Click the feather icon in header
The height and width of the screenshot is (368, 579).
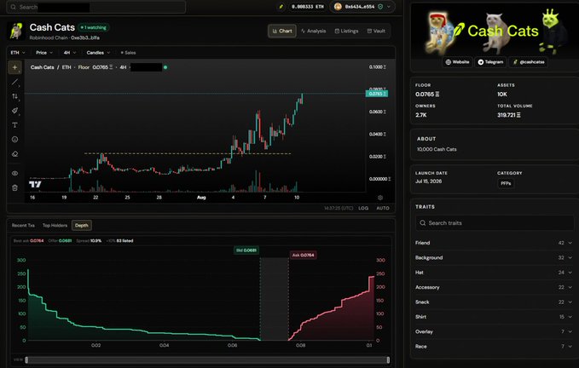[281, 7]
